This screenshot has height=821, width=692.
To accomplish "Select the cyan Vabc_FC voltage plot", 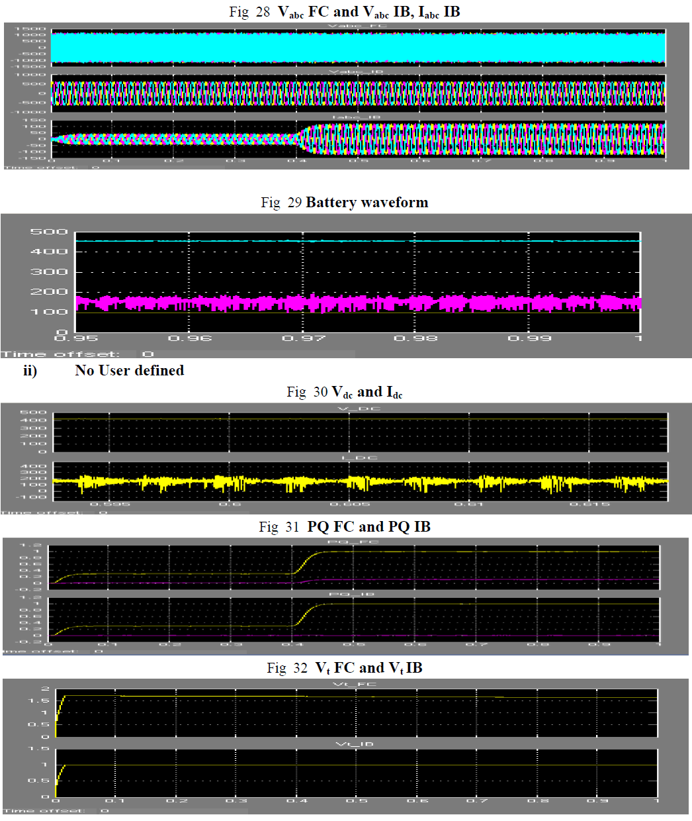I will pos(357,48).
